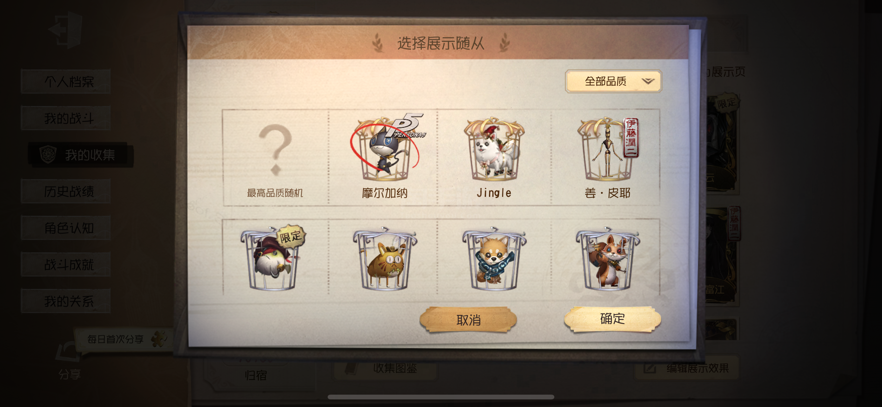The height and width of the screenshot is (407, 882).
Task: Go to 角色认知 sidebar tab
Action: tap(66, 228)
